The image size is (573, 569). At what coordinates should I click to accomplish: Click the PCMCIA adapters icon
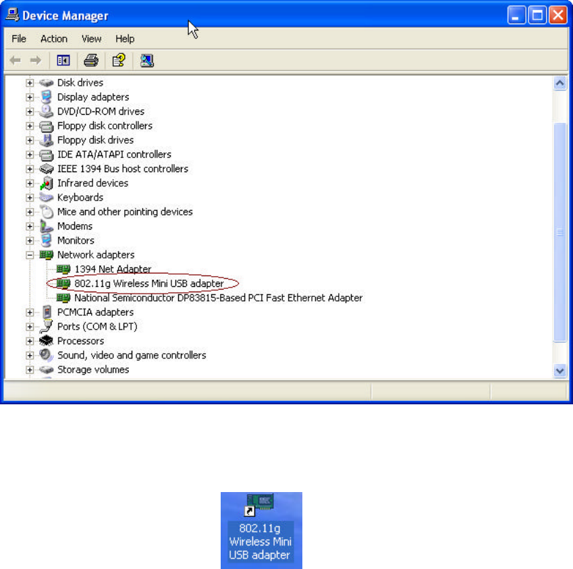pos(47,312)
